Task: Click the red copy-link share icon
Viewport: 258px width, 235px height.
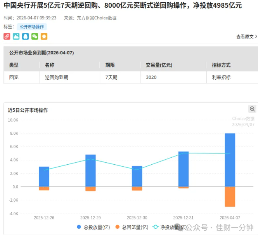Action: click(x=7, y=37)
